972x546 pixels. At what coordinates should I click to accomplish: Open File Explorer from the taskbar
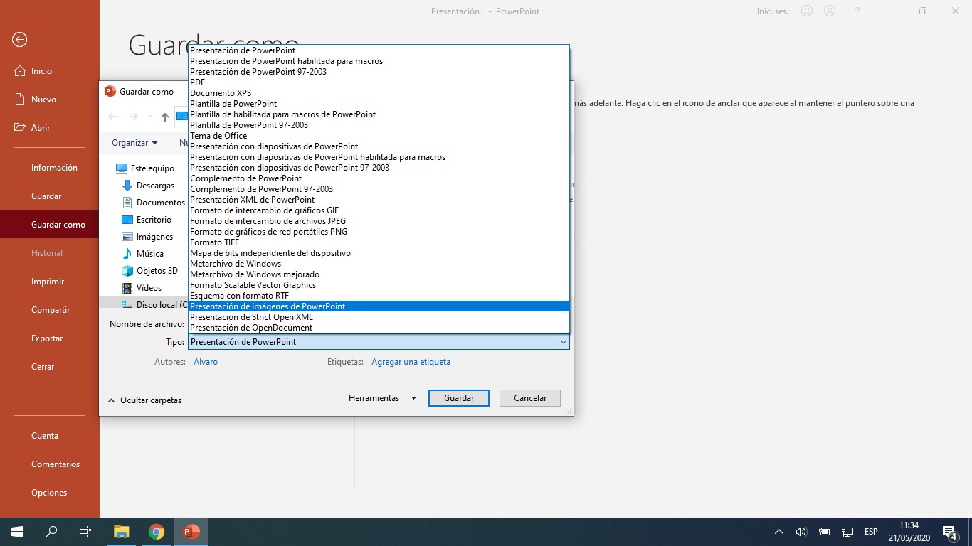[122, 532]
